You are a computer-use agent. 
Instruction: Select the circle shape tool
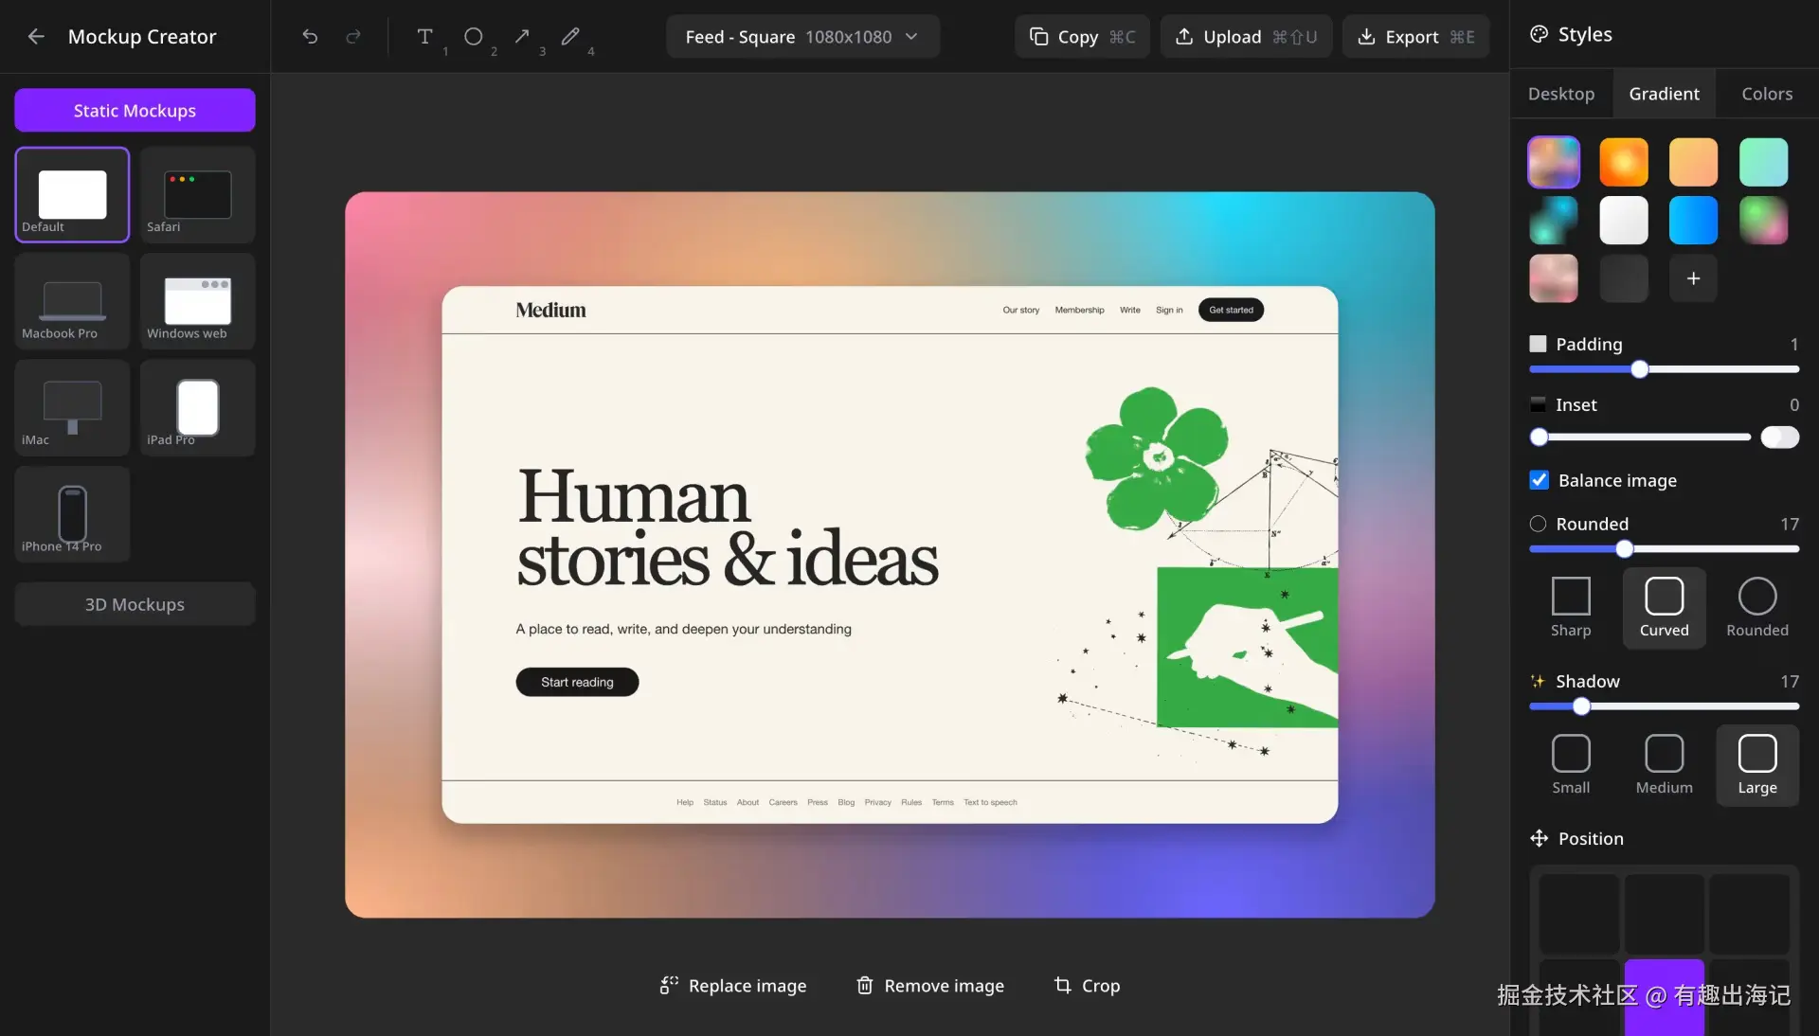pos(473,37)
